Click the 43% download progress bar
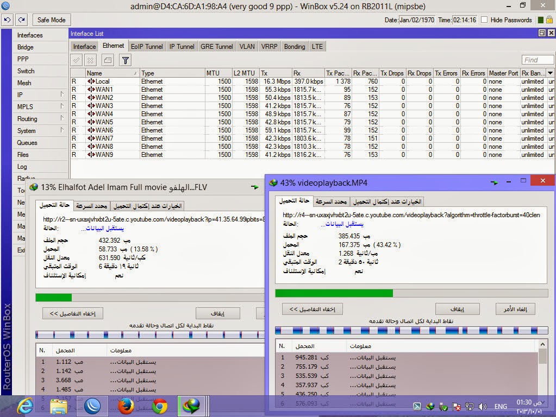Viewport: 556px width, 417px height. click(x=411, y=293)
